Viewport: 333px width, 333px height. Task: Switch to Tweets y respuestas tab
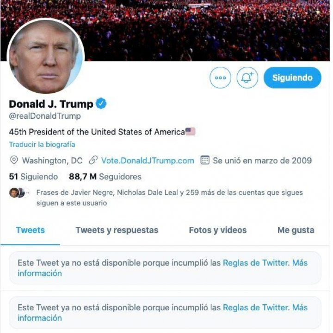coord(117,231)
